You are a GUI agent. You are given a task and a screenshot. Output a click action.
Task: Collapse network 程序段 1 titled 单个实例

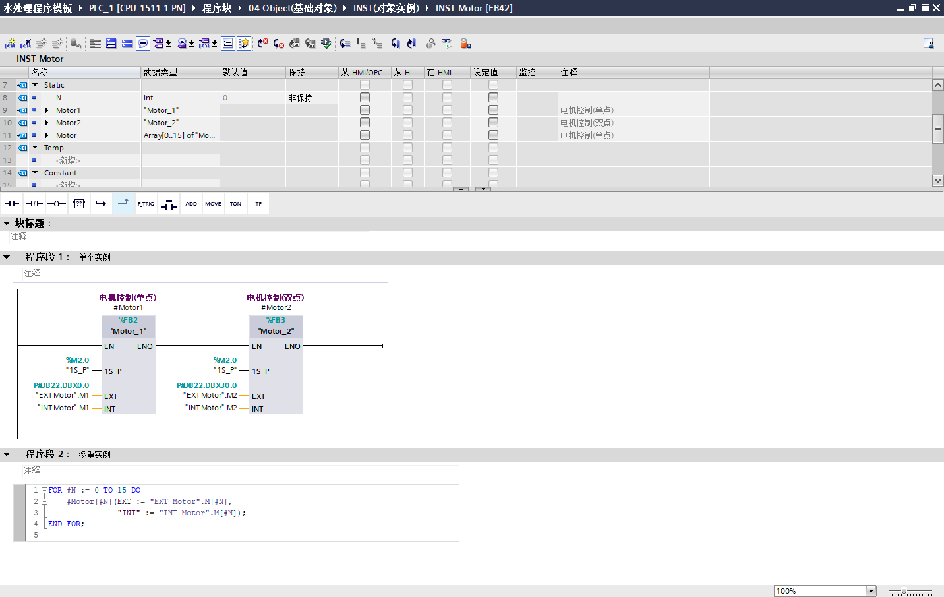pos(7,257)
